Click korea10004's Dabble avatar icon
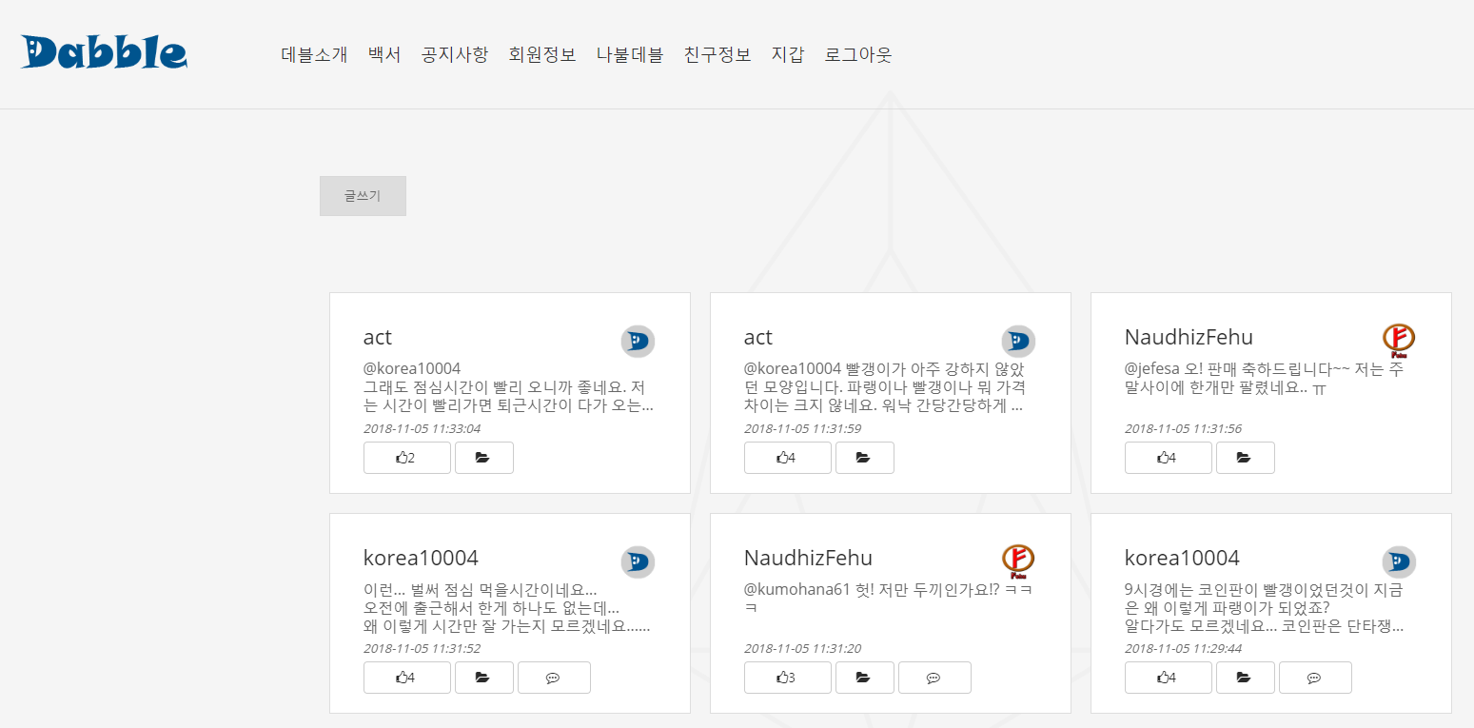This screenshot has height=728, width=1474. (x=638, y=562)
